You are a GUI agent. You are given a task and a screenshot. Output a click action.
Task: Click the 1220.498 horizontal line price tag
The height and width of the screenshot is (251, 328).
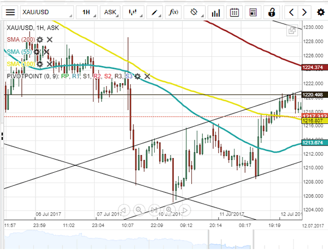pyautogui.click(x=315, y=95)
